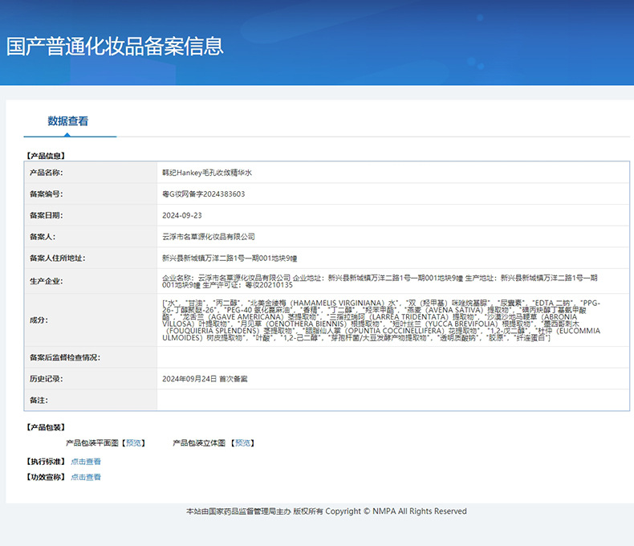
Task: Select the product name 韩纪Hankey毛孔收敛精华水
Action: click(207, 173)
